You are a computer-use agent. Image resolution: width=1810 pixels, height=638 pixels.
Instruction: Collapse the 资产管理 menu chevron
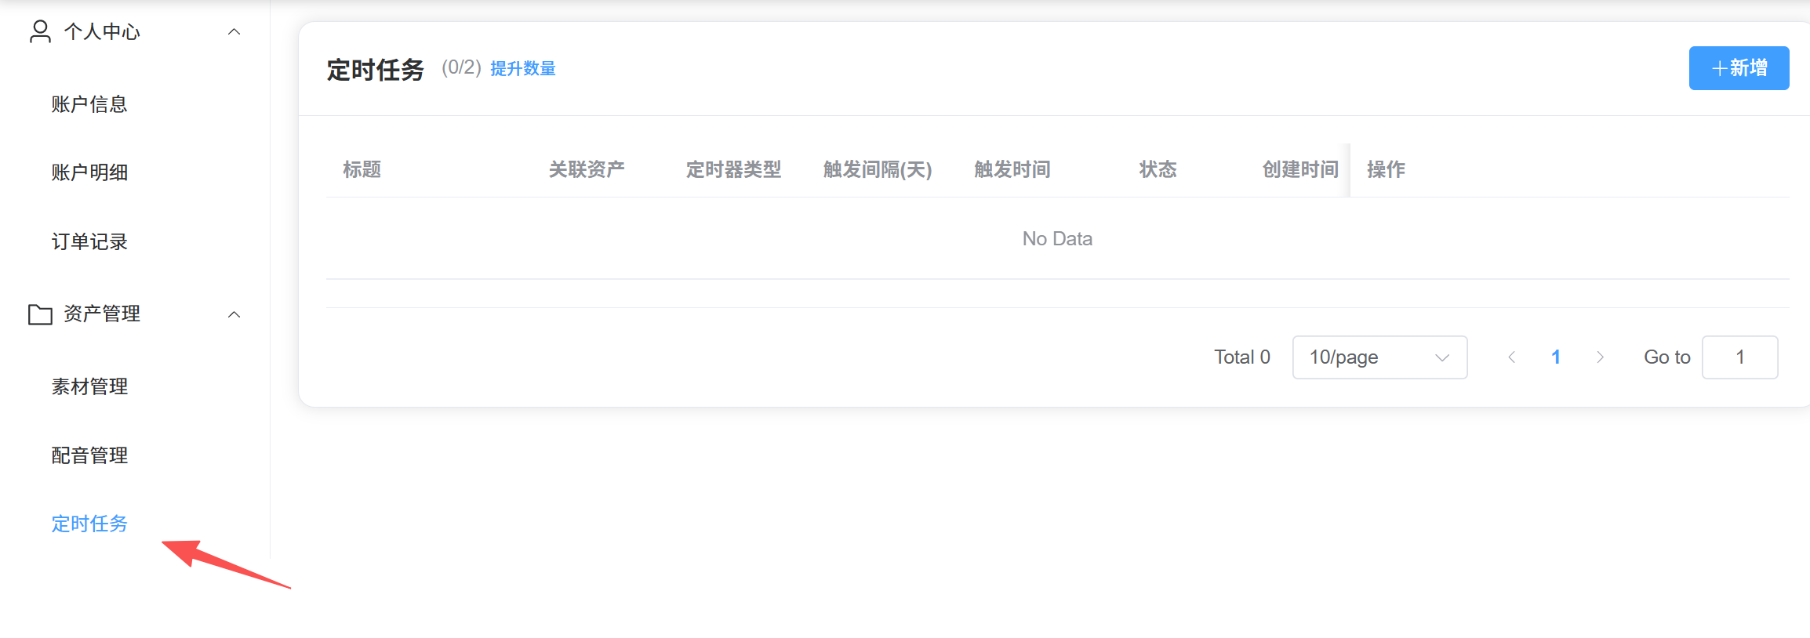[x=234, y=314]
